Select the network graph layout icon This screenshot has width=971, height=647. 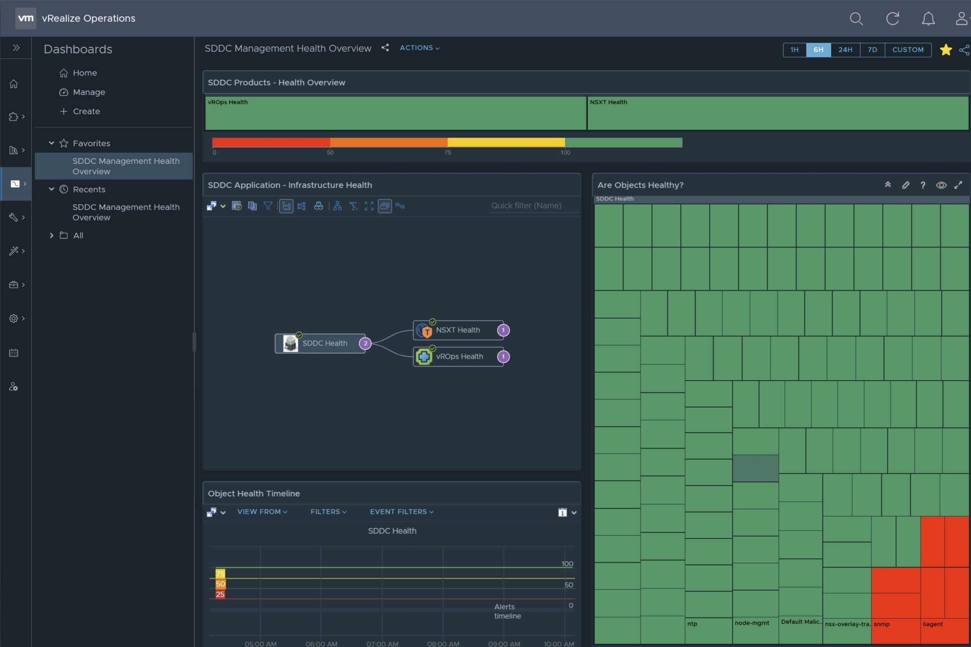pyautogui.click(x=302, y=206)
